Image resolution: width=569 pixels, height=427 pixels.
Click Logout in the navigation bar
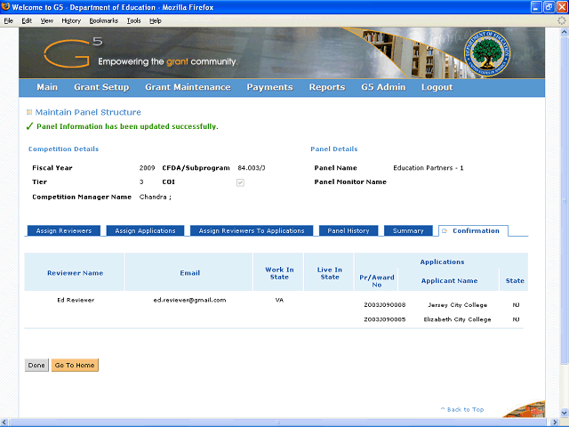[437, 87]
